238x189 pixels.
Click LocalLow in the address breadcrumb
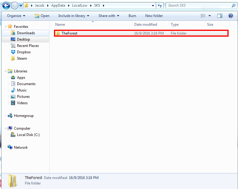(x=80, y=5)
